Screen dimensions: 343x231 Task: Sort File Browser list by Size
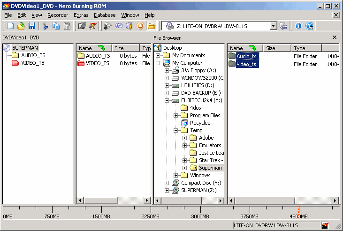coord(277,48)
